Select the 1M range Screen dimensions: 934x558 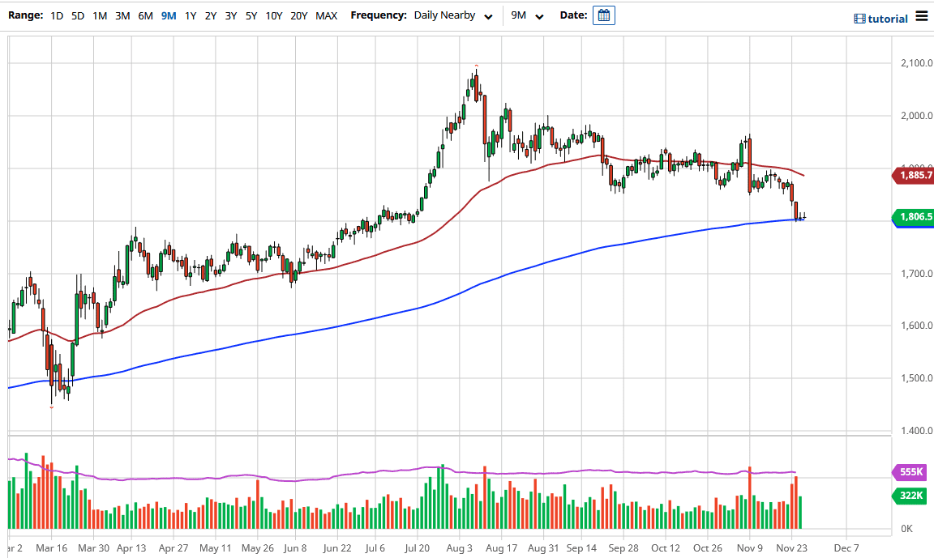tap(100, 16)
